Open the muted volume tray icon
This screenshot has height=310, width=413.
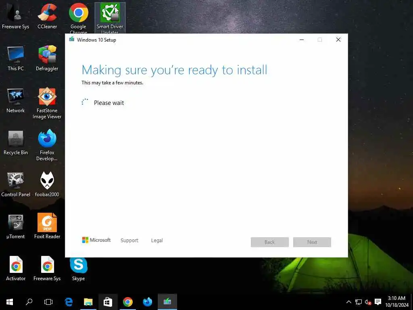point(368,302)
